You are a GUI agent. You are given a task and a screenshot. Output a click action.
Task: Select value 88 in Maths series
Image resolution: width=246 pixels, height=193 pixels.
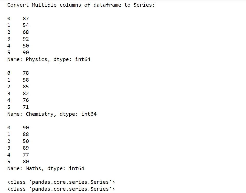click(26, 134)
